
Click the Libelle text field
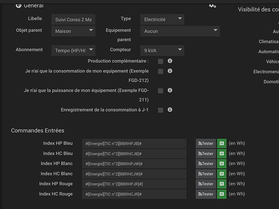pos(73,20)
